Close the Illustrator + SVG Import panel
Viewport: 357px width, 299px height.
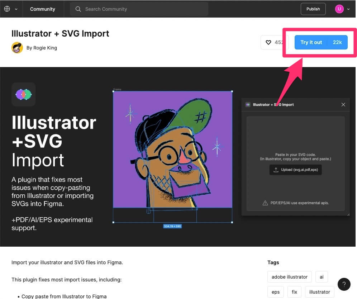343,105
